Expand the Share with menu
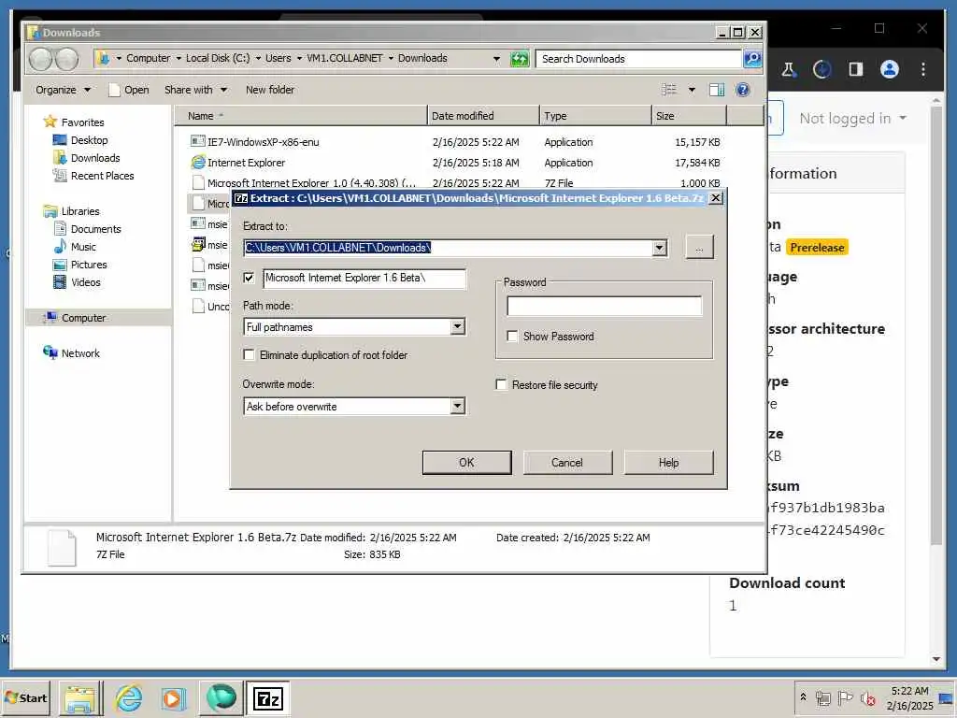Screen dimensions: 957x718 195,90
